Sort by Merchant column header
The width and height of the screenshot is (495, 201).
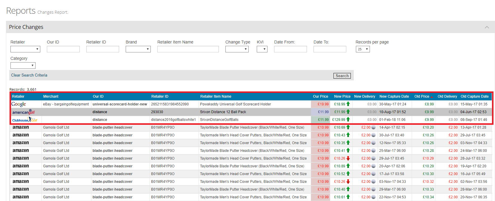pyautogui.click(x=51, y=96)
